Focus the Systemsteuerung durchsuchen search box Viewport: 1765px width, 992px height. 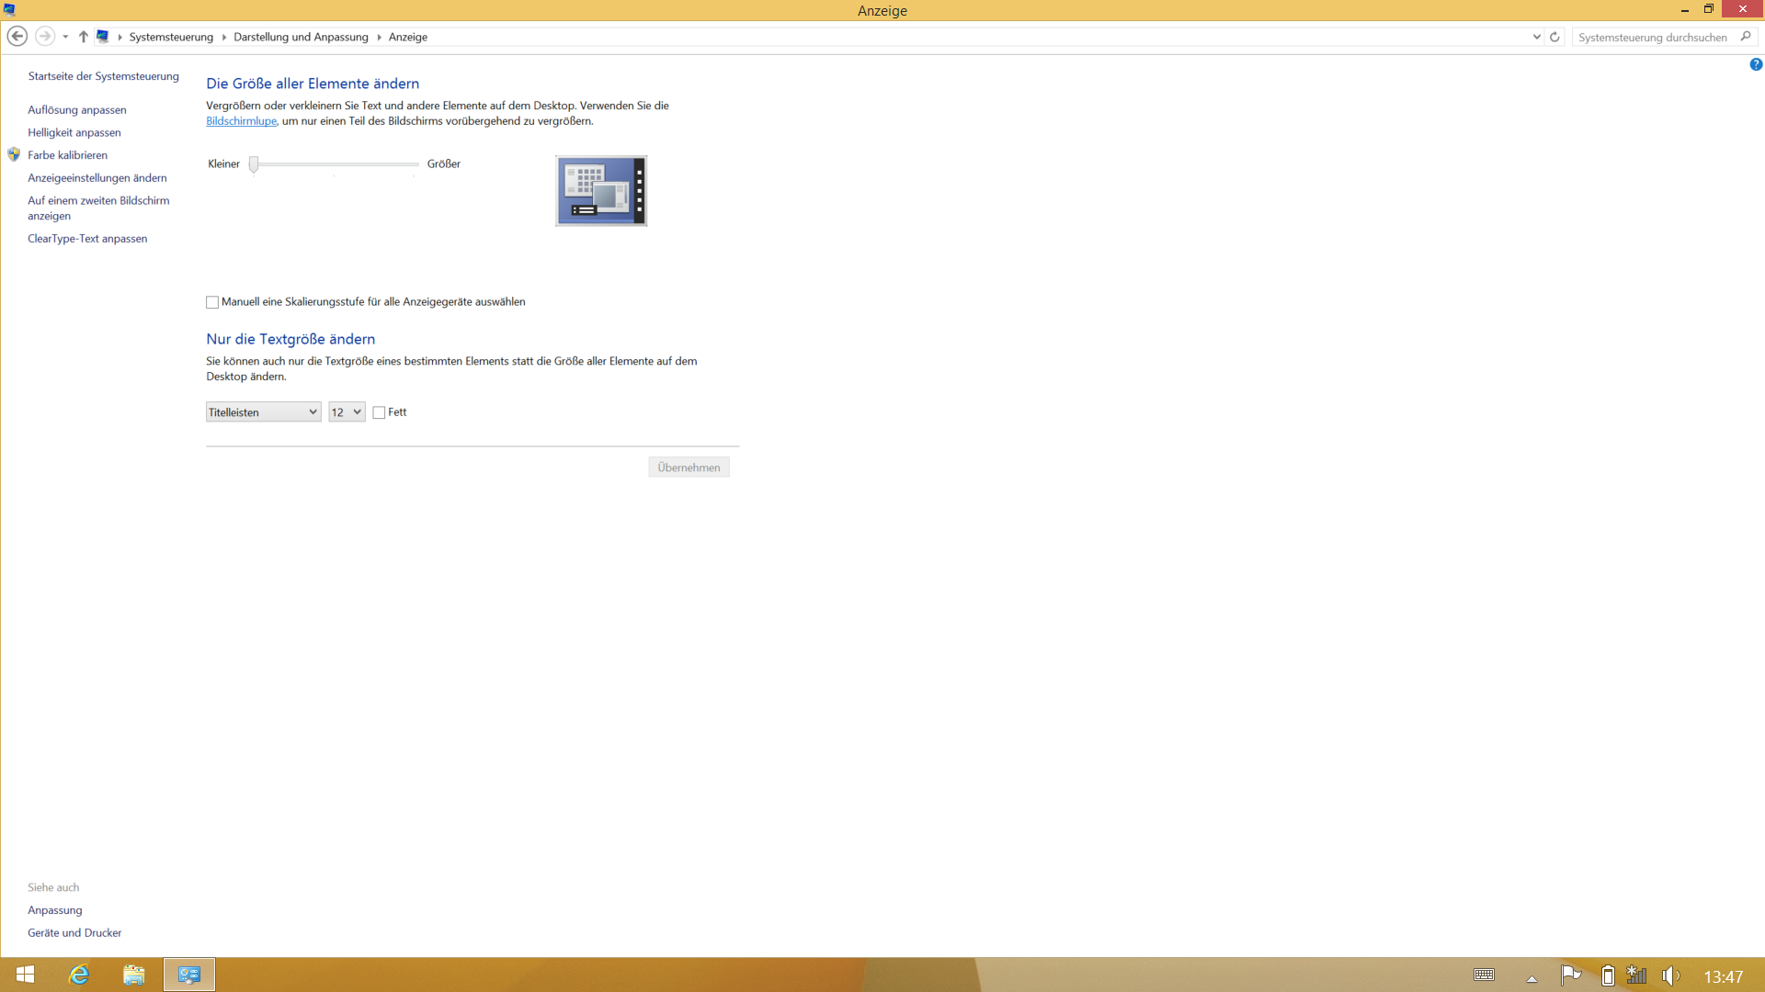point(1653,37)
